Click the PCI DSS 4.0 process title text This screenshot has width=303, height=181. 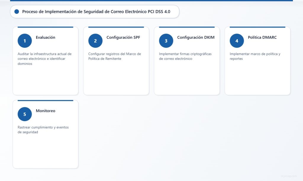(96, 11)
